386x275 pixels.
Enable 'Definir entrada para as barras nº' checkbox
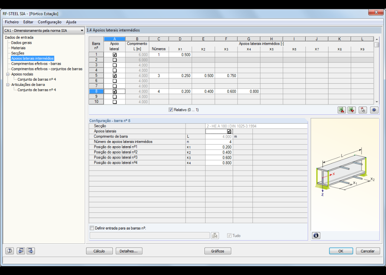(x=92, y=228)
